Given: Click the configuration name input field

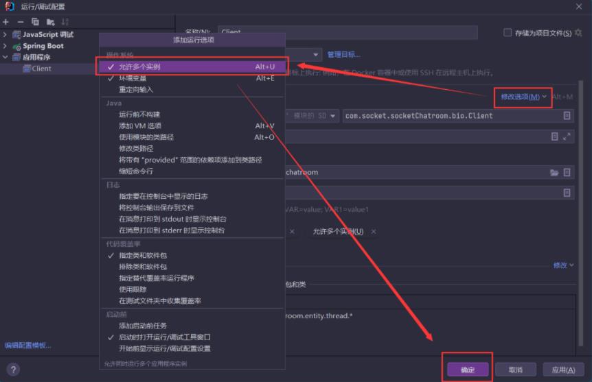Looking at the screenshot, I should 348,32.
